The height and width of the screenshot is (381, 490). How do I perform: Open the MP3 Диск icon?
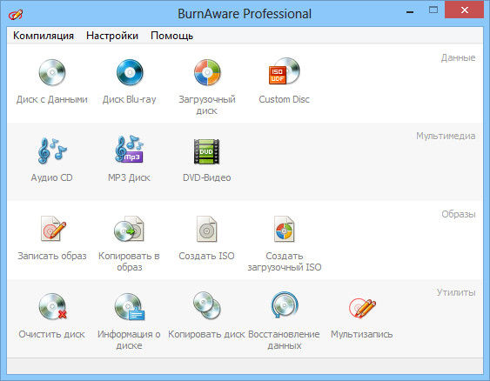coord(130,150)
